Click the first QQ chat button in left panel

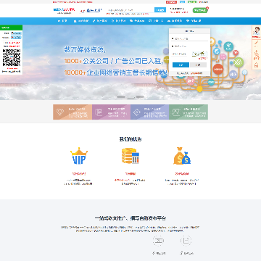click(16, 33)
